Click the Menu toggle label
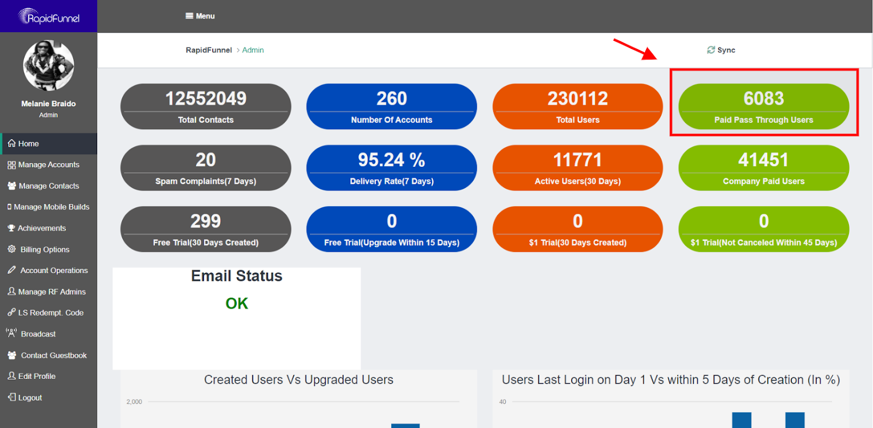The width and height of the screenshot is (873, 428). pos(205,16)
